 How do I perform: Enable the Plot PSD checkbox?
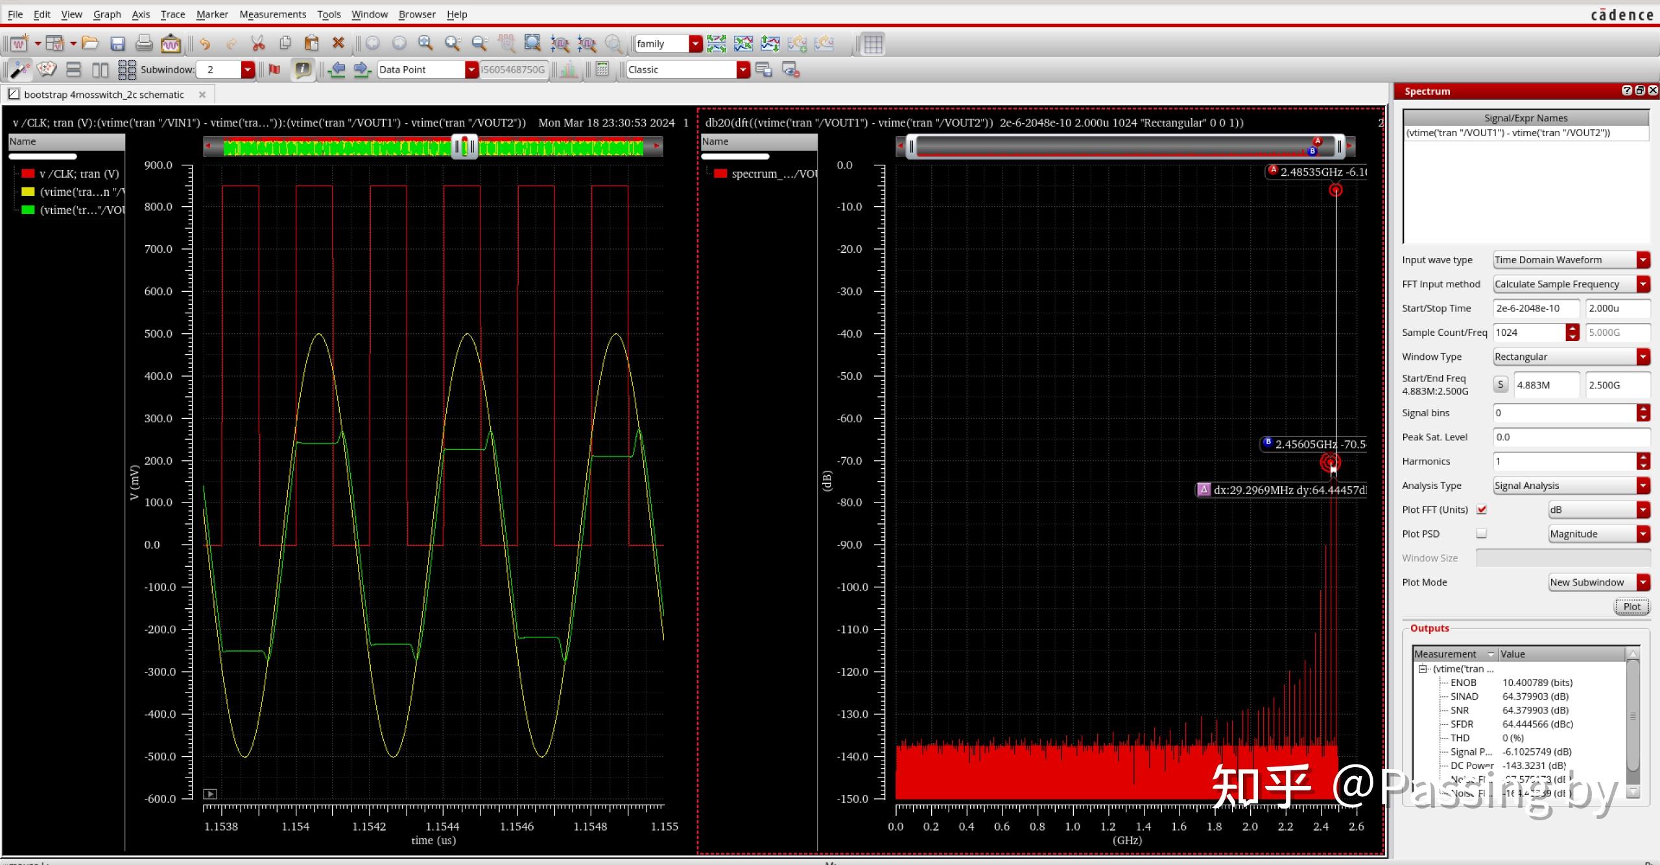[x=1482, y=534]
